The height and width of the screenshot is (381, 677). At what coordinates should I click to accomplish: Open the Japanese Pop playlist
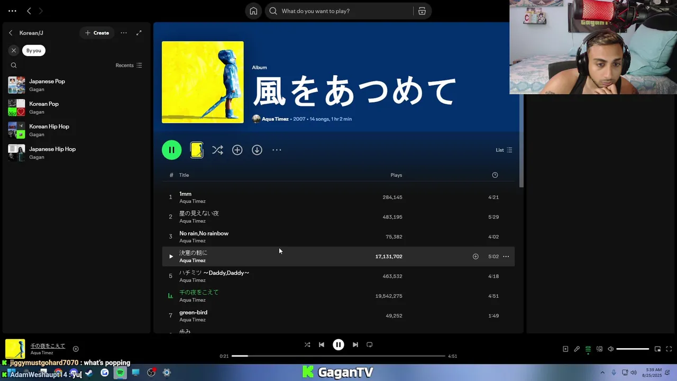click(77, 85)
